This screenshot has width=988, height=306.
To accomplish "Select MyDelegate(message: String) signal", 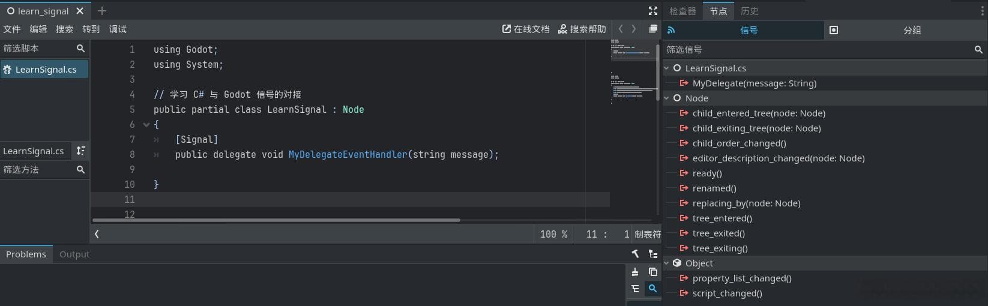I will point(754,83).
